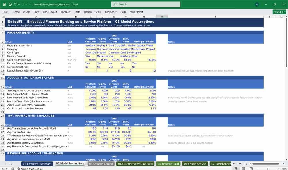This screenshot has height=170, width=288.
Task: Switch to Page Break Preview icon
Action: point(251,169)
